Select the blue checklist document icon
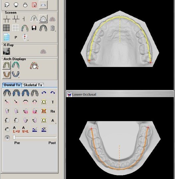This screenshot has width=175, height=179. point(7,37)
